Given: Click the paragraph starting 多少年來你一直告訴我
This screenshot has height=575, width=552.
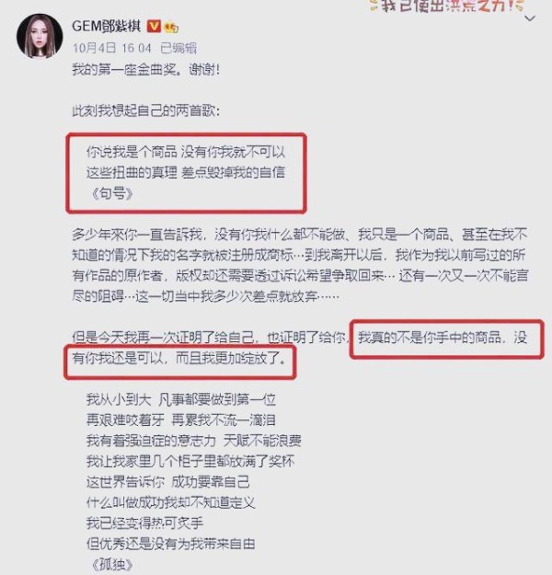Looking at the screenshot, I should pyautogui.click(x=300, y=265).
